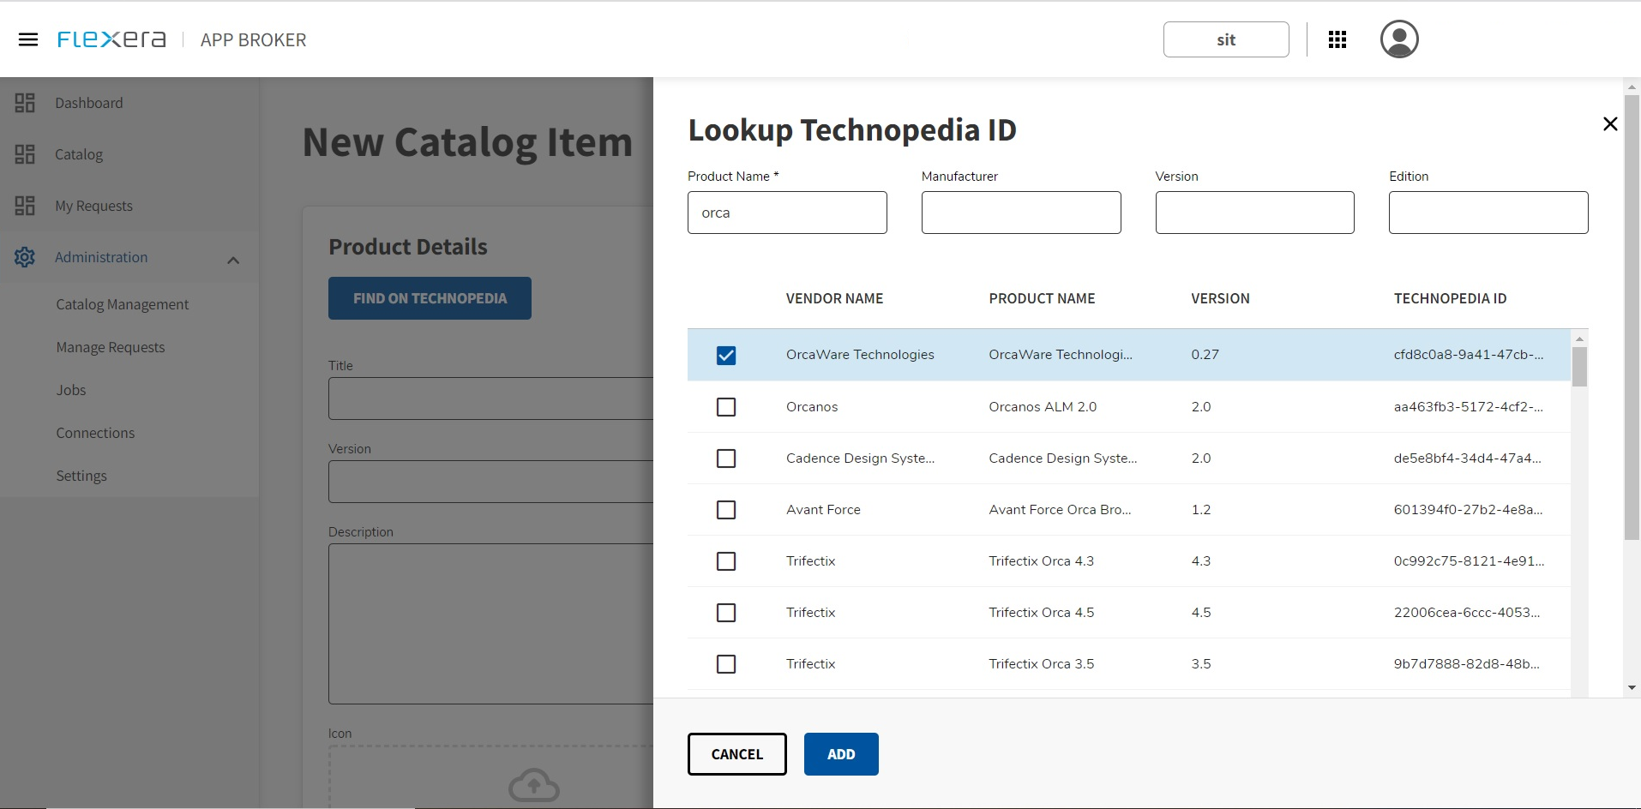Focus the Product Name field containing orca
The image size is (1641, 809).
(787, 213)
